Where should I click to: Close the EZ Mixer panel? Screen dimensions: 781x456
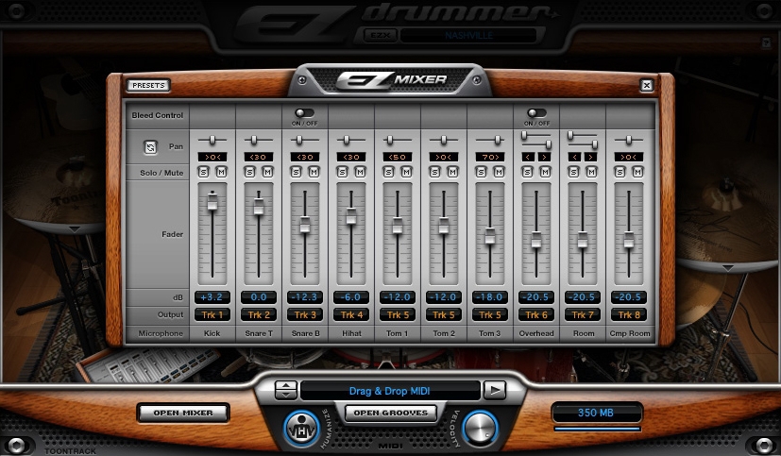[x=647, y=85]
